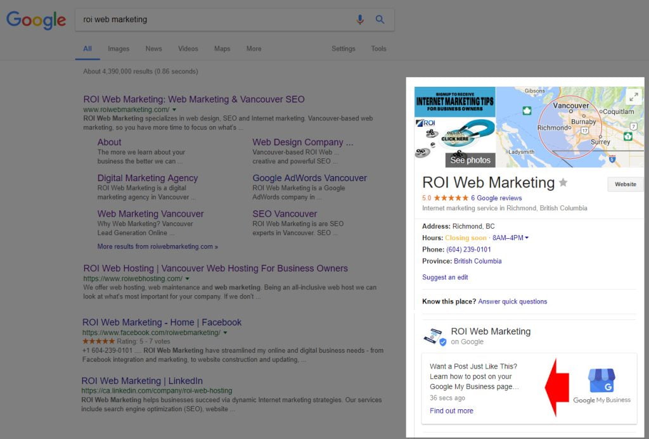Click the magnifier search button
This screenshot has height=439, width=649.
[x=380, y=20]
